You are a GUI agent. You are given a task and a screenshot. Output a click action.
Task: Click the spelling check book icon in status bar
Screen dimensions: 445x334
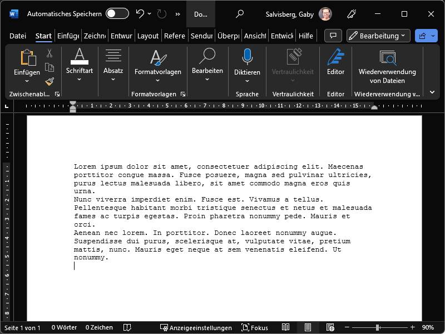point(127,327)
